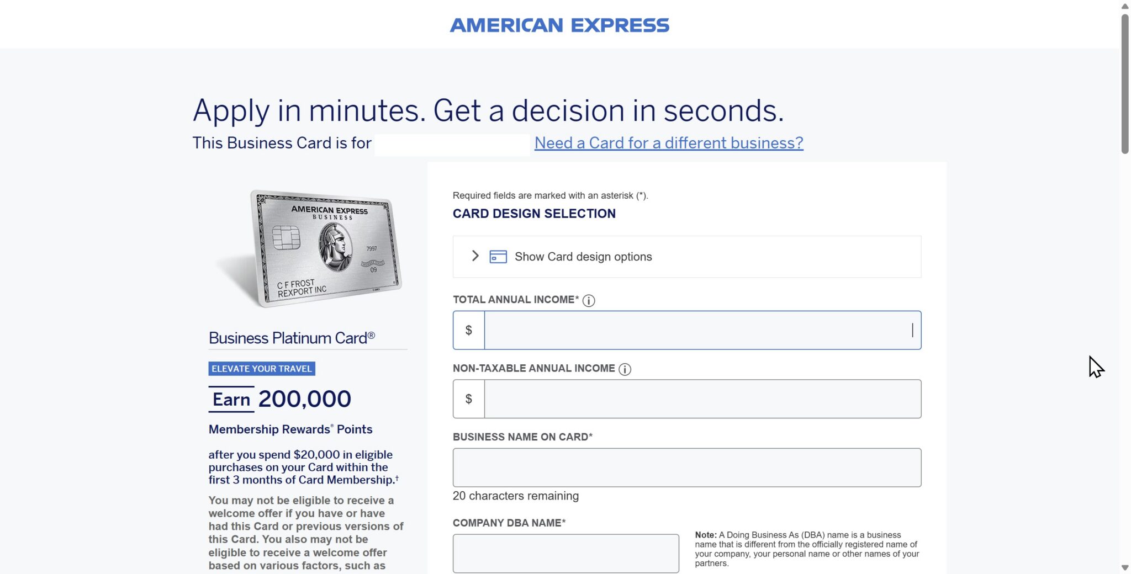Screen dimensions: 1131x574
Task: Click the Company DBA Name text box
Action: coord(565,553)
